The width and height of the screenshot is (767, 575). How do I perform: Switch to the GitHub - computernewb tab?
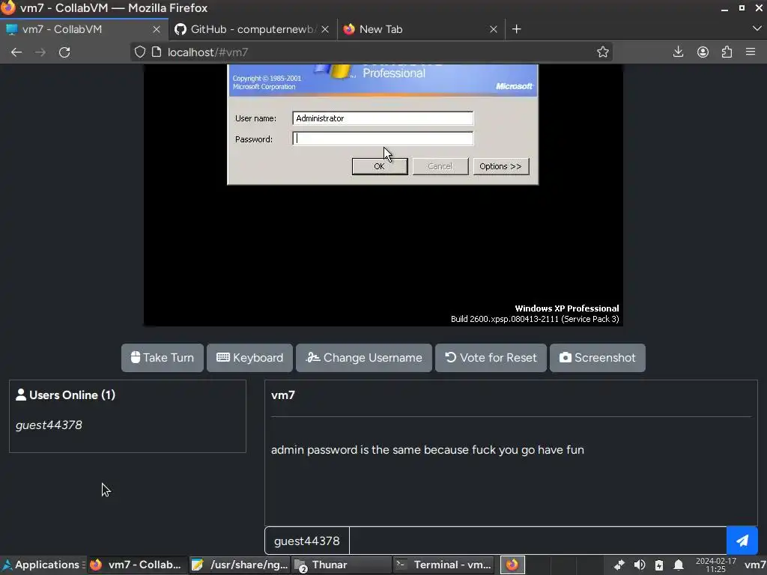coord(253,29)
